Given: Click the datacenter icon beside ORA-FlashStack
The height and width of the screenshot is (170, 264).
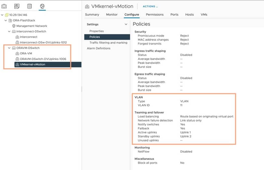Looking at the screenshot, I should [x=10, y=20].
